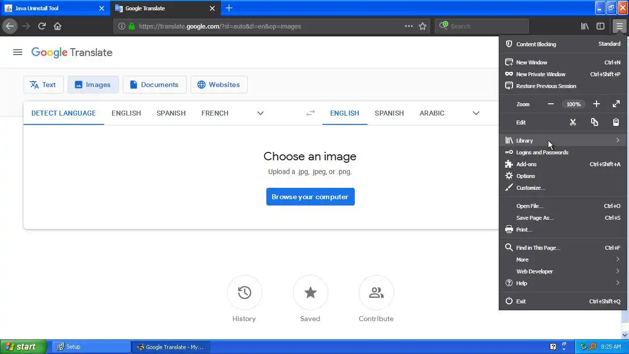Open the Contribute people icon
This screenshot has width=629, height=354.
376,293
